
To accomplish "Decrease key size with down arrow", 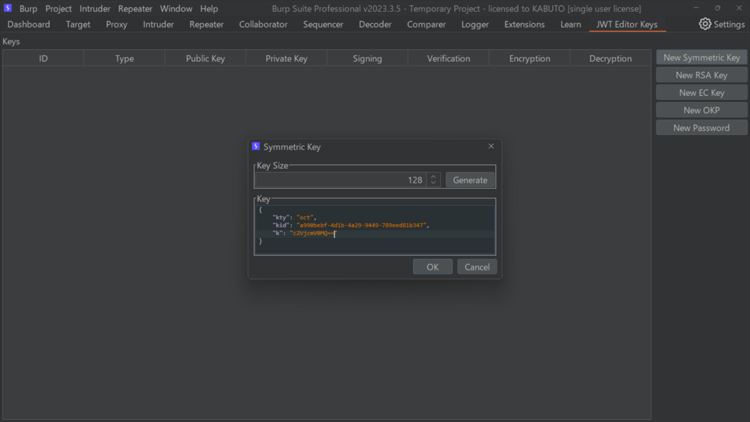I will click(x=433, y=183).
